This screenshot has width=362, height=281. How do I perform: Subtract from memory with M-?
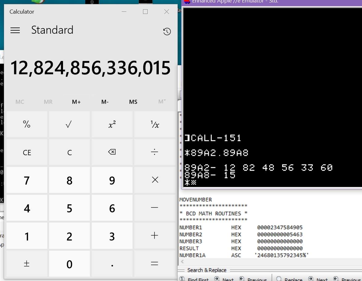tap(105, 102)
